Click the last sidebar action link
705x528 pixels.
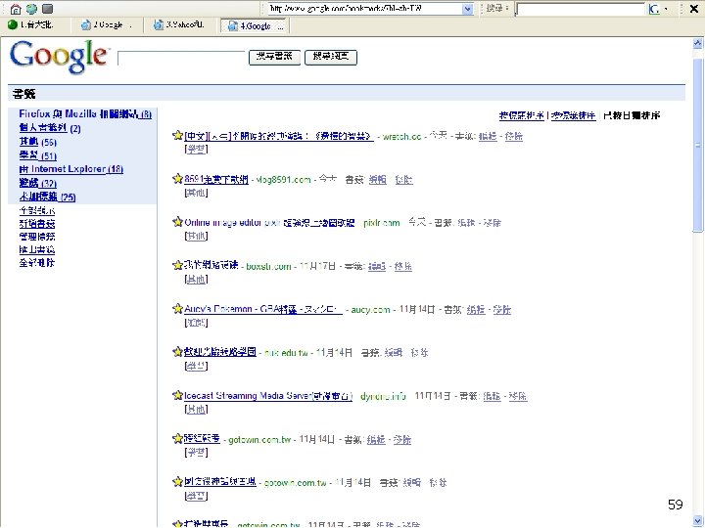(37, 263)
